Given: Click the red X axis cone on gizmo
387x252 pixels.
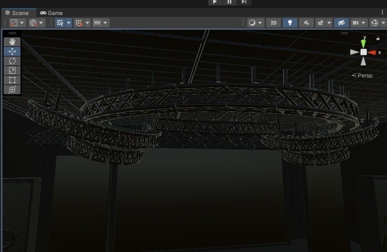Looking at the screenshot, I should coord(372,52).
